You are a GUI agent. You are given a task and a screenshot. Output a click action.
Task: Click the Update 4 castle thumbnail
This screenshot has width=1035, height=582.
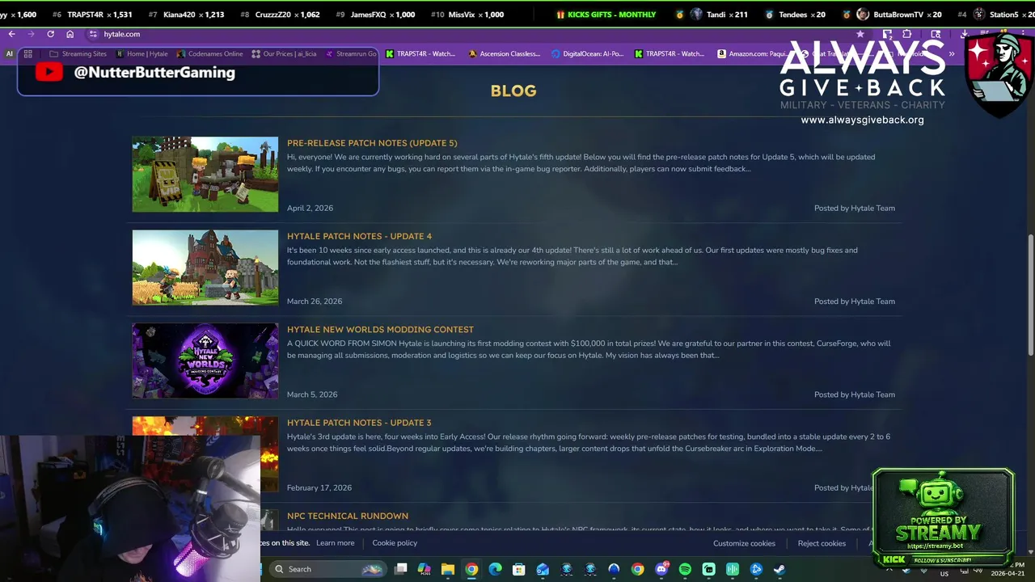pos(205,268)
